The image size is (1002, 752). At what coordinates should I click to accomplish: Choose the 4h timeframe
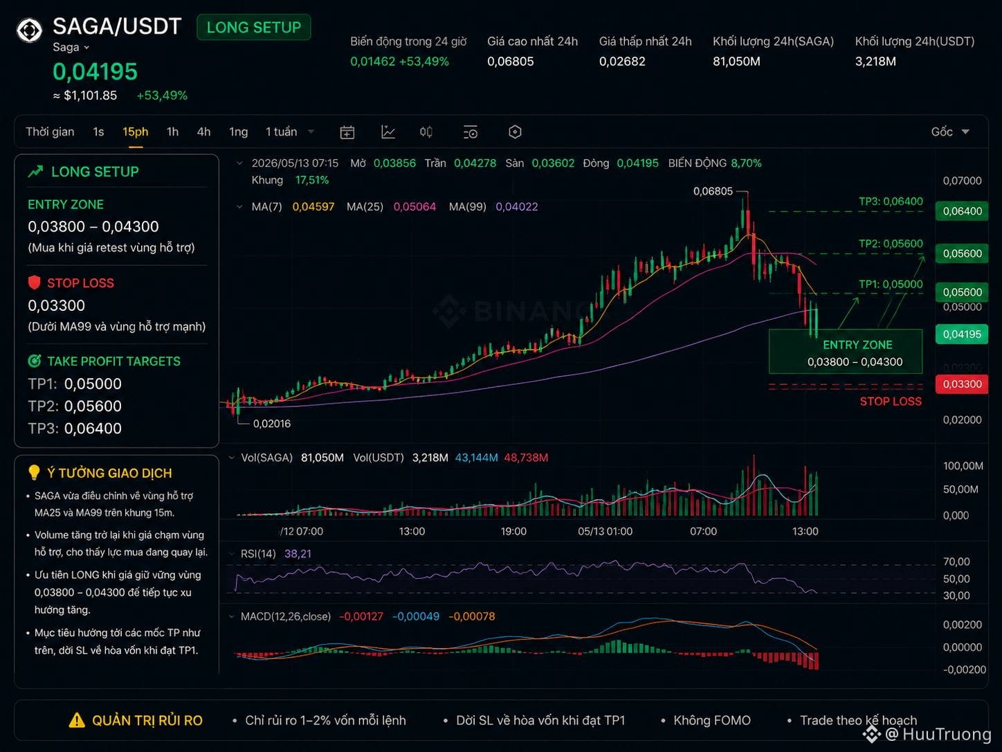[203, 132]
